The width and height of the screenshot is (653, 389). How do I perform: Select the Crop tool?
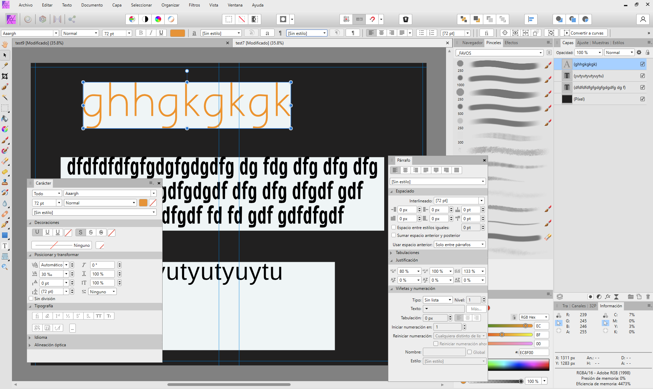point(5,76)
